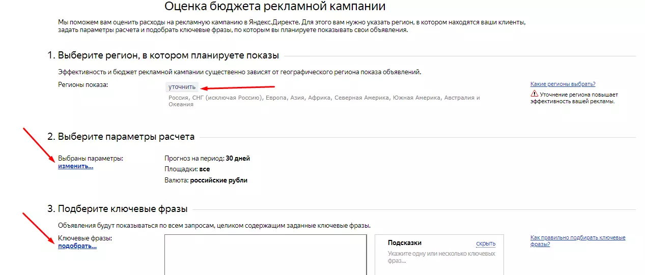Open «Как правильно подбирать ключевые фразы?» link
Screen dimensions: 645x275
coord(578,241)
